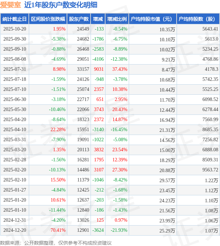This screenshot has width=220, height=246.
Task: Click the 近1年股东户数变化明细 title text
Action: 61,5
